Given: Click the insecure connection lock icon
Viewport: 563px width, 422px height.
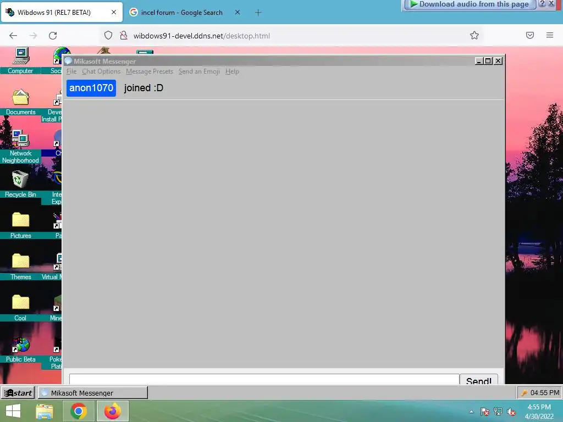Looking at the screenshot, I should point(124,35).
